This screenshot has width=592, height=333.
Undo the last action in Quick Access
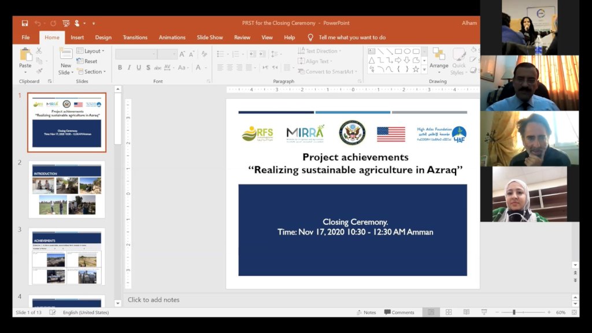point(38,23)
